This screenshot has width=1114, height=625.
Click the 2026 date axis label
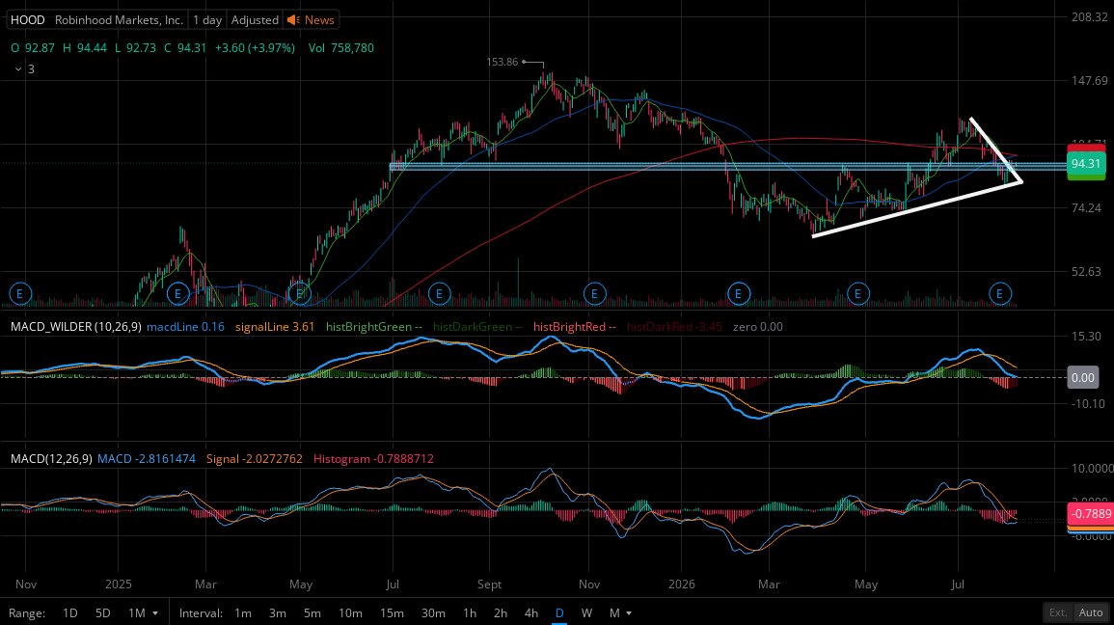(681, 584)
